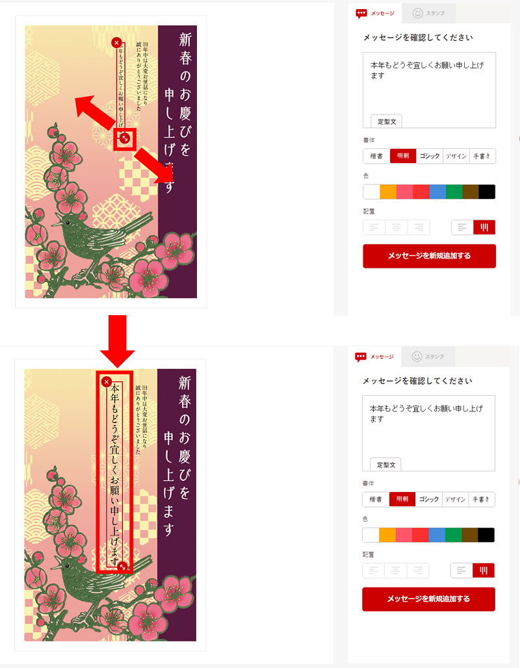Select horizontal text orientation icon in upper panel
This screenshot has width=520, height=668.
click(x=462, y=227)
